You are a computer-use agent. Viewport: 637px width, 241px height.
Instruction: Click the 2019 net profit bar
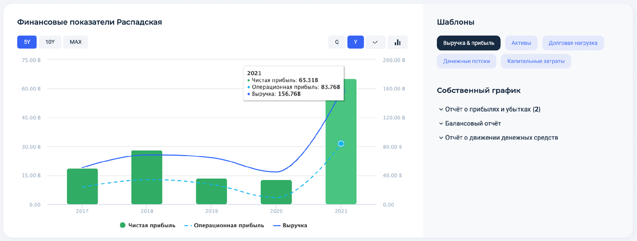click(211, 191)
